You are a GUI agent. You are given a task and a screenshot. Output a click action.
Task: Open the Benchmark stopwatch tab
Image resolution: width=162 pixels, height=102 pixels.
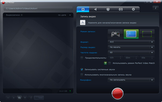click(x=108, y=9)
